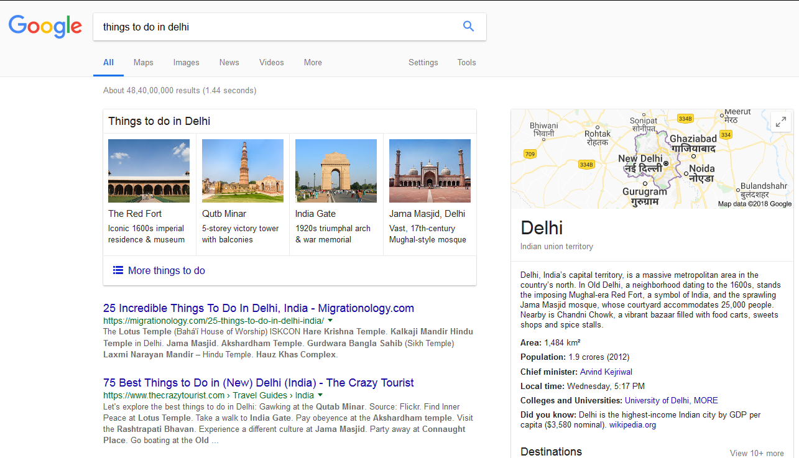Open the Delhi map in the knowledge panel
The width and height of the screenshot is (799, 458).
point(652,159)
